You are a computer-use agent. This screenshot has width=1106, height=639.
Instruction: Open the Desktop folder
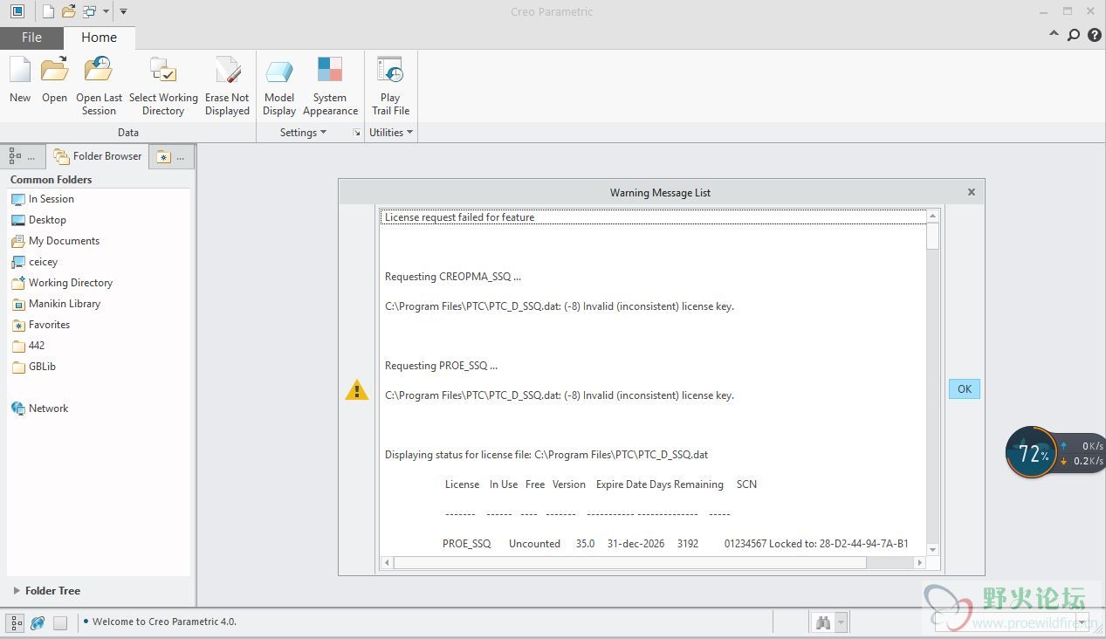47,220
